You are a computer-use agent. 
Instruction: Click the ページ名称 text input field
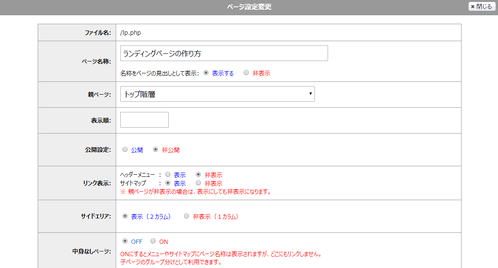[224, 53]
